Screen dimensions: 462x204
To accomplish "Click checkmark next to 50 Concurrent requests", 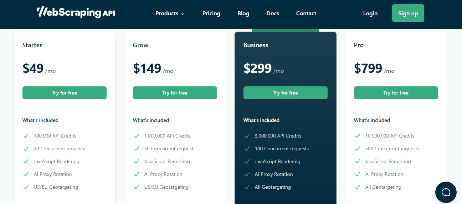I will (137, 149).
